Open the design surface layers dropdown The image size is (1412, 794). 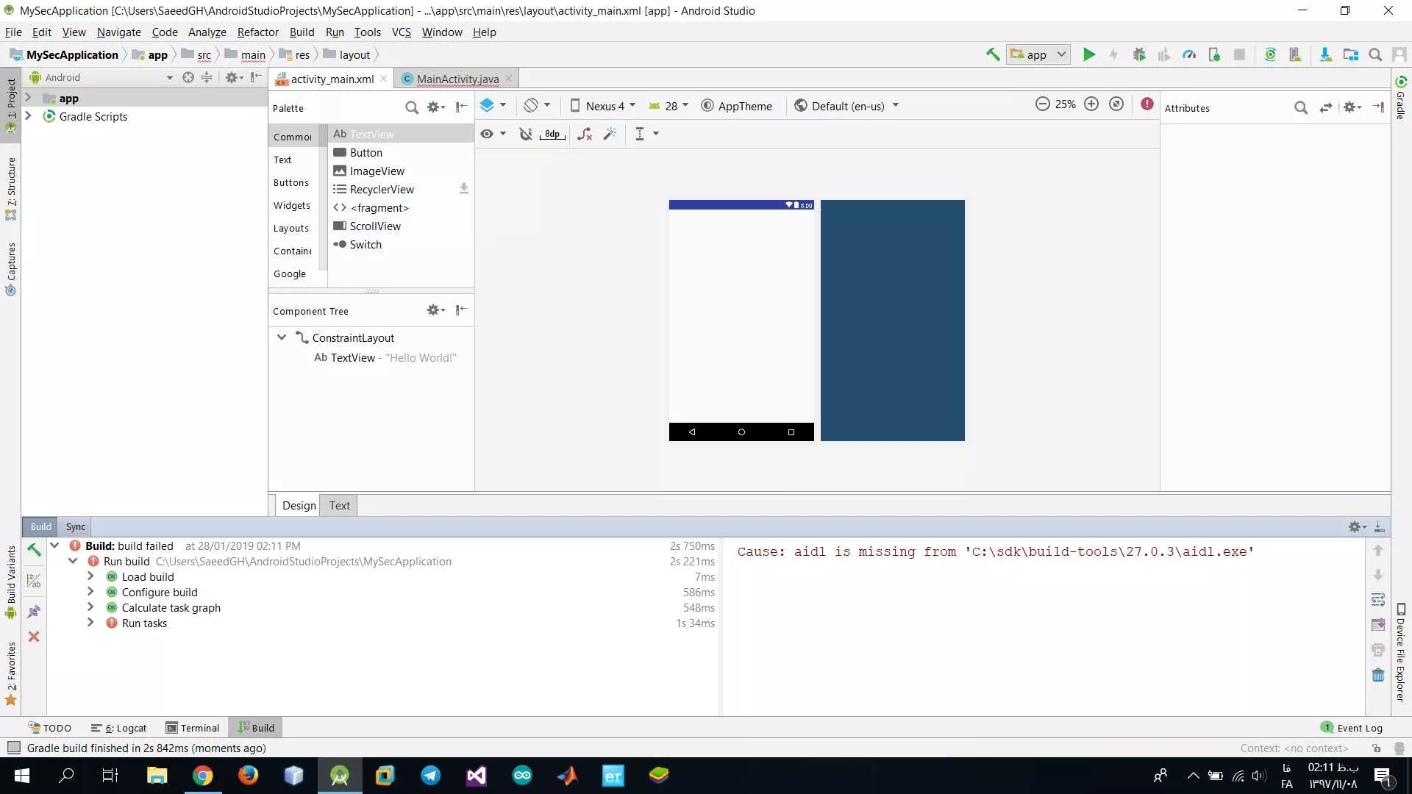[x=493, y=105]
